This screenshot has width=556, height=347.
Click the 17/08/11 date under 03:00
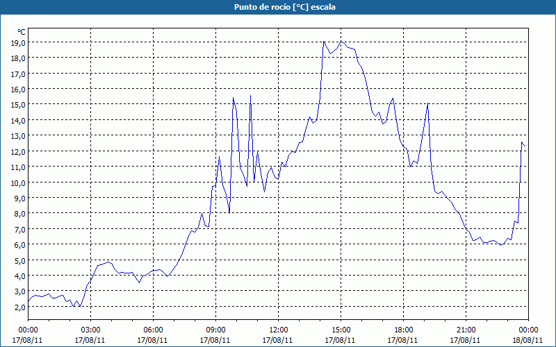[x=90, y=340]
